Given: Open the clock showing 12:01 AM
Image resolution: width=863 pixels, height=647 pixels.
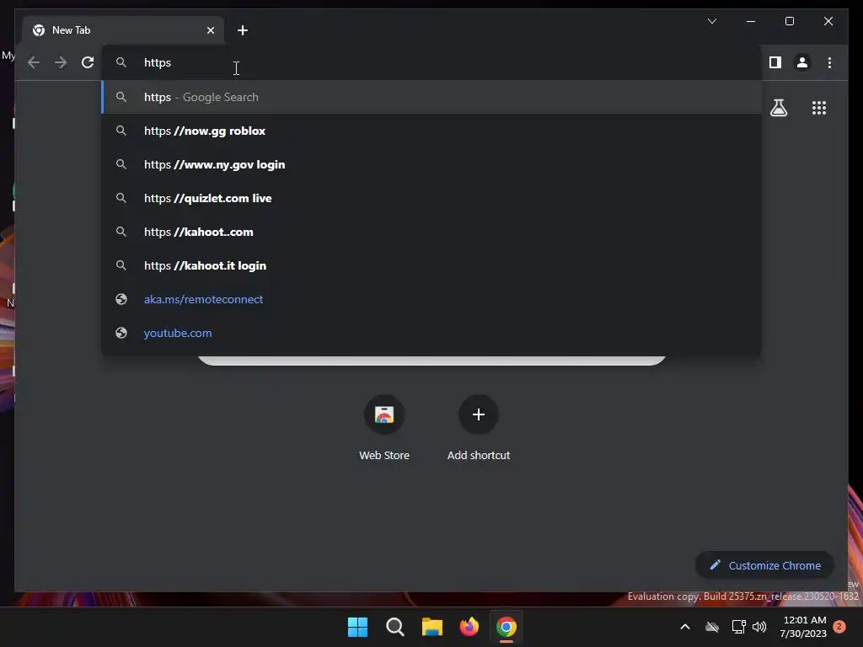Looking at the screenshot, I should click(x=803, y=627).
